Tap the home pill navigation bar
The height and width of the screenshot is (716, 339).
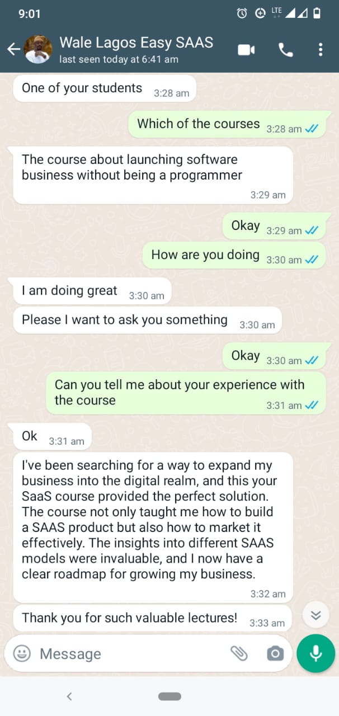170,696
